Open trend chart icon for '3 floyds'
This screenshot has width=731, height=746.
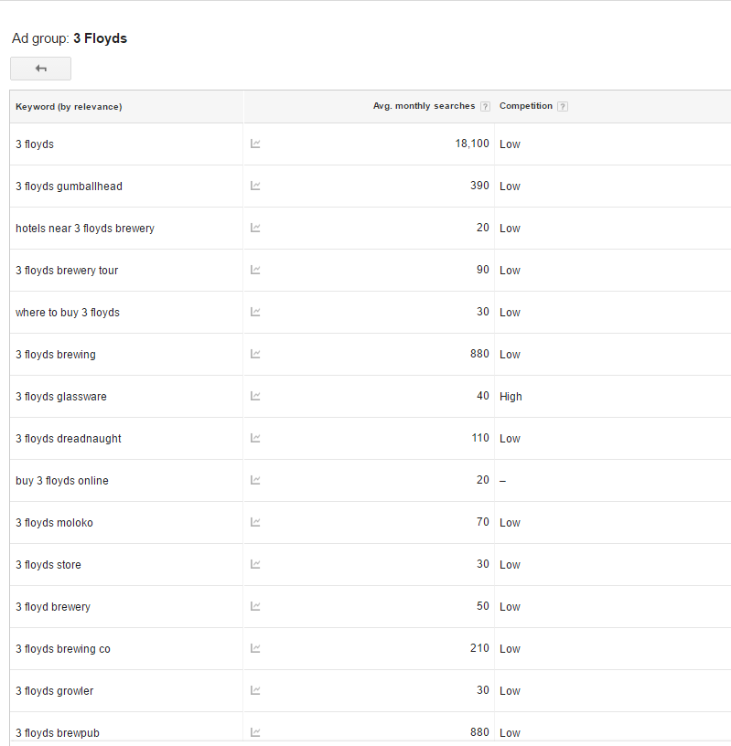[x=255, y=144]
